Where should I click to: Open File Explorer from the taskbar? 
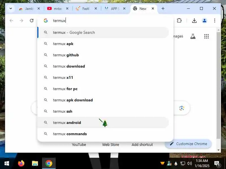pyautogui.click(x=35, y=163)
